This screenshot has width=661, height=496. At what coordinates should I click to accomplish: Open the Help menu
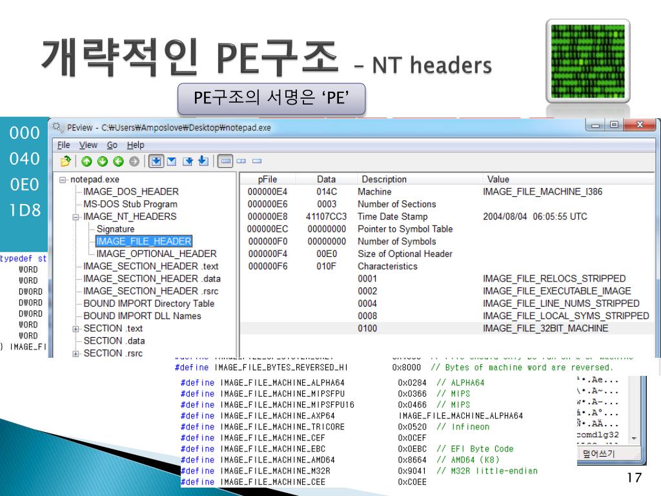[x=136, y=145]
